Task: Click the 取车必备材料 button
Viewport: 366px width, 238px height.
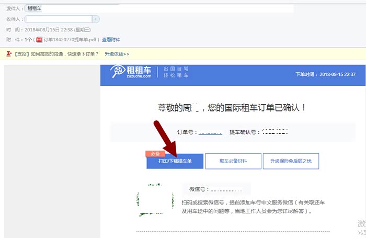Action: 233,161
